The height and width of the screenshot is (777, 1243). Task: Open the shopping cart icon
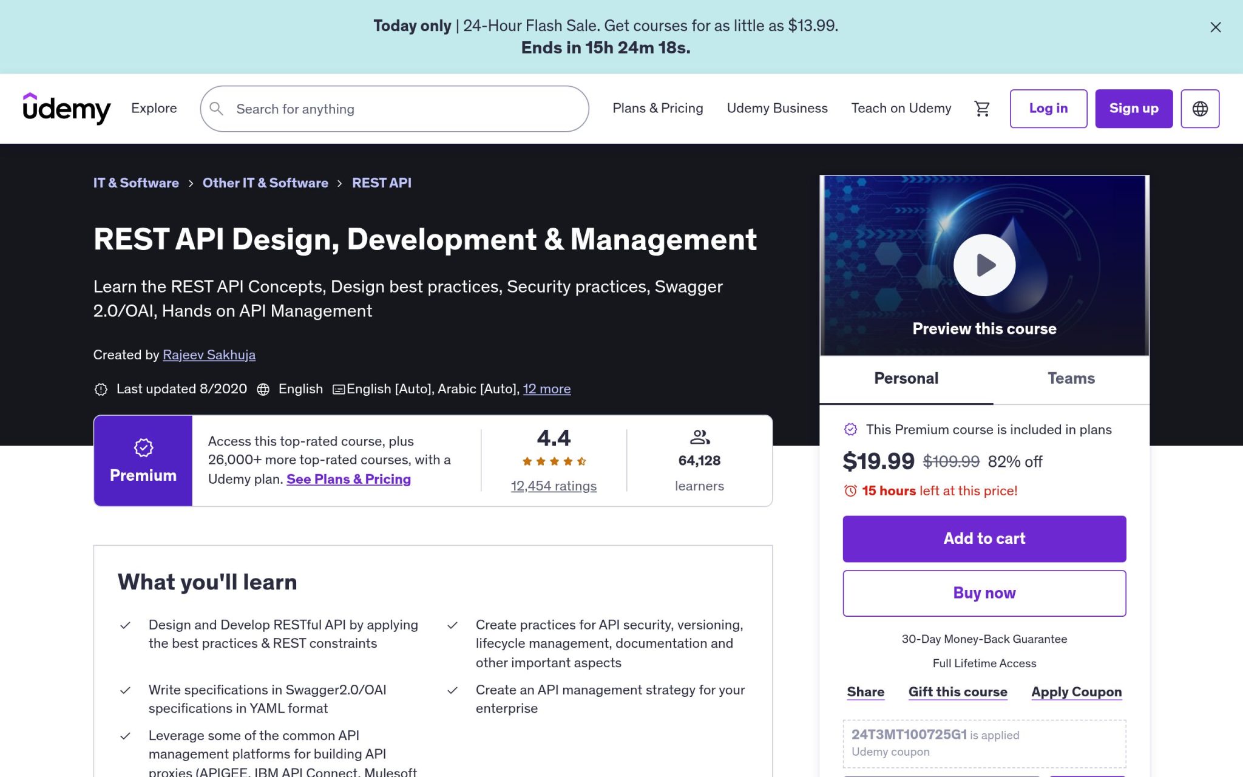982,109
